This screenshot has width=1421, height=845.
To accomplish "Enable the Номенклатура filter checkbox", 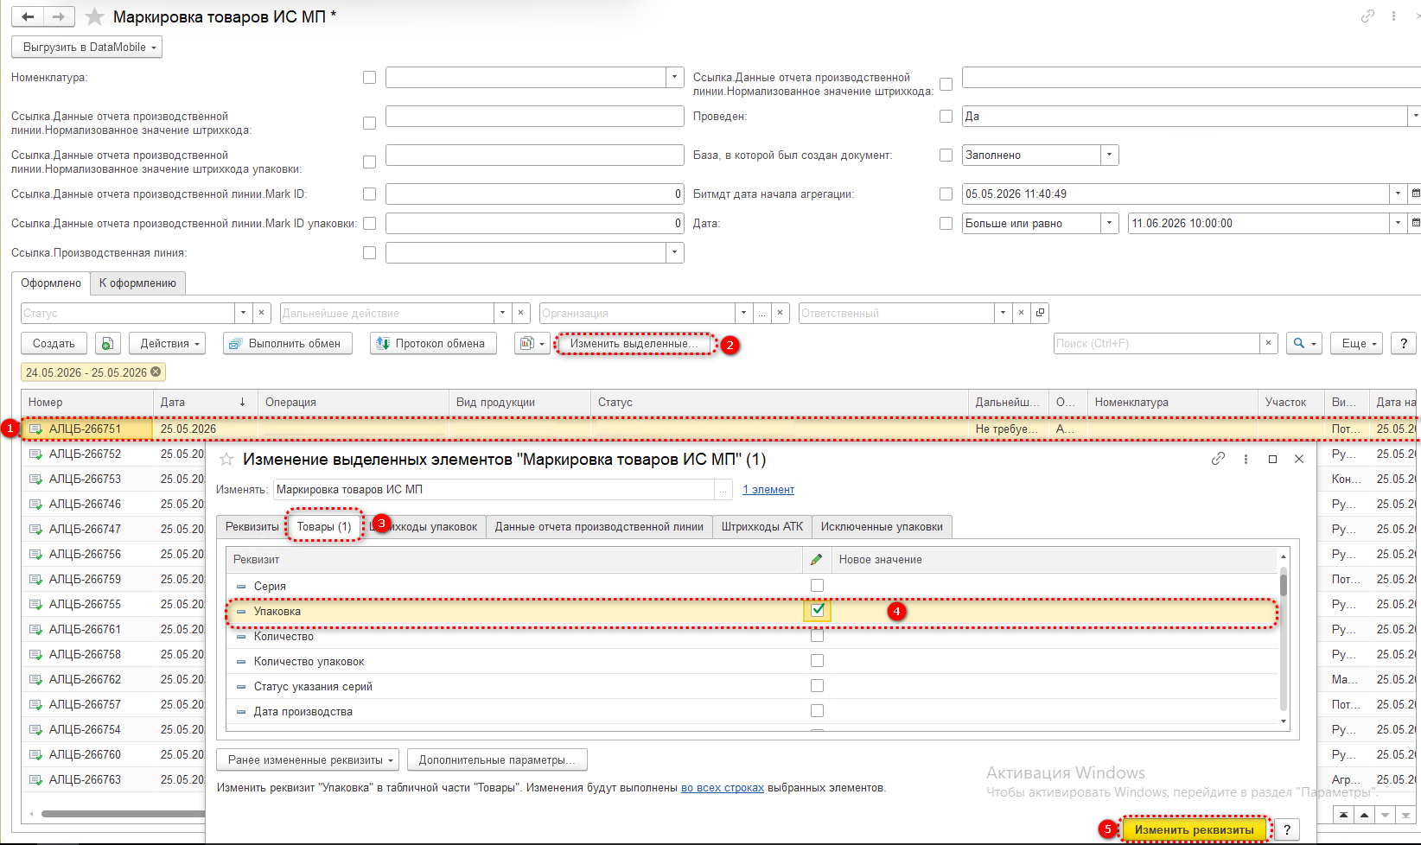I will pyautogui.click(x=369, y=78).
